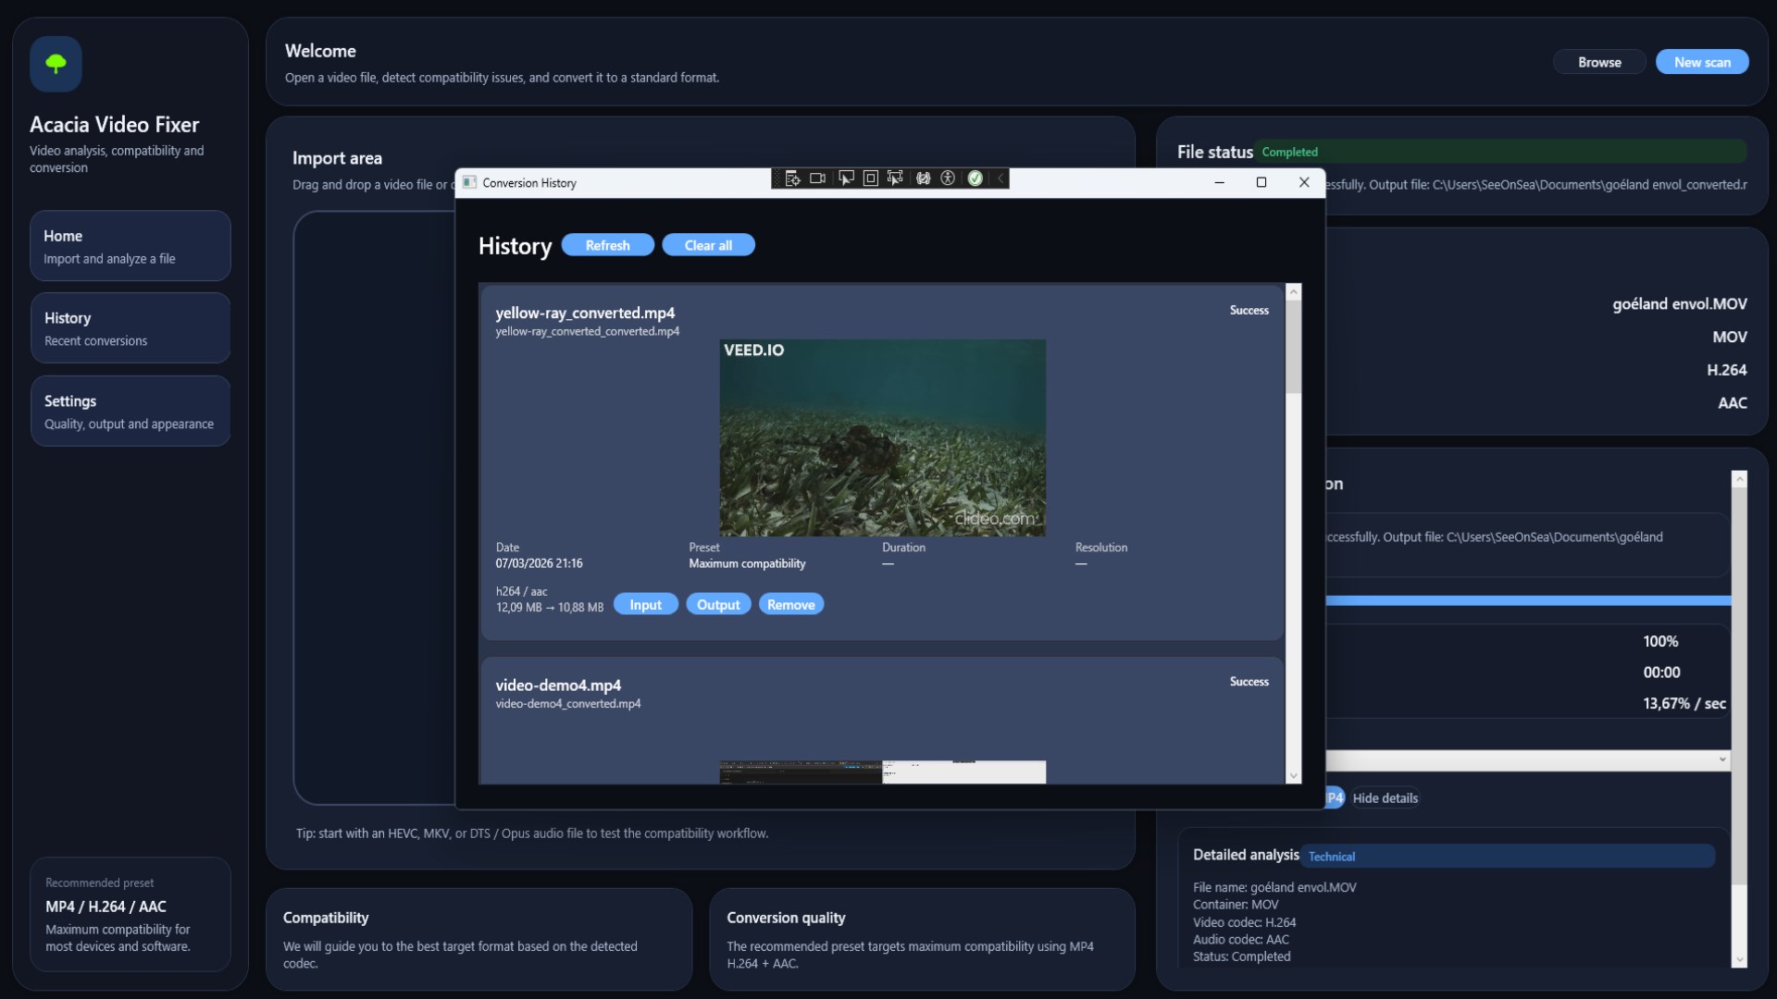Click Hide details to collapse analysis

click(x=1385, y=798)
